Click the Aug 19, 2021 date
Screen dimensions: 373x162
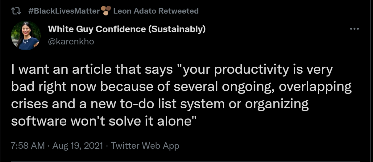click(x=78, y=146)
